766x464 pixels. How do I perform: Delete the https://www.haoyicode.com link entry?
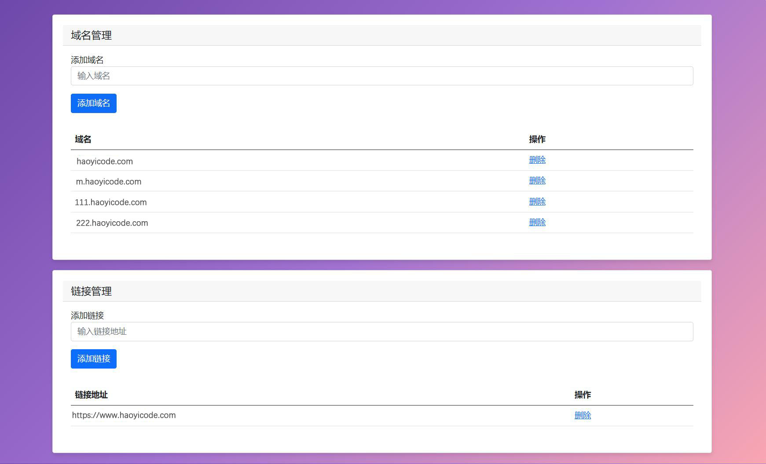[582, 416]
